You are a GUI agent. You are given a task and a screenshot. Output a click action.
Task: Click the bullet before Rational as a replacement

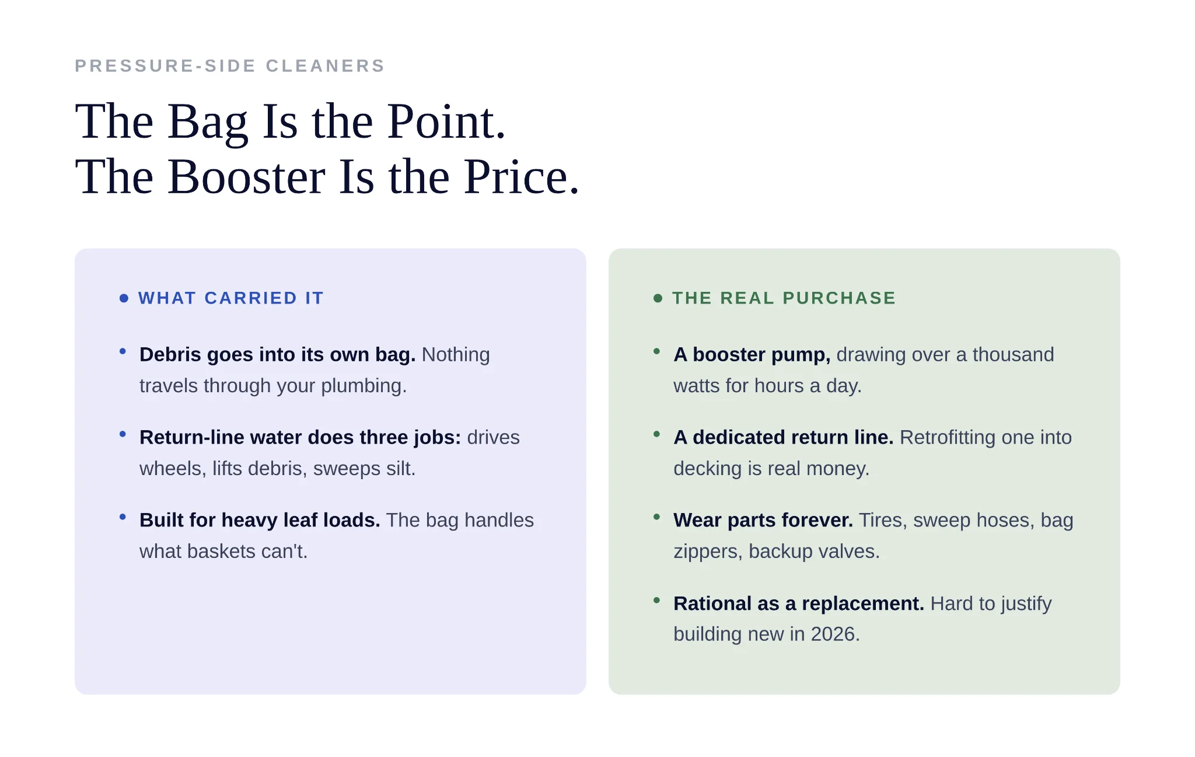tap(656, 600)
